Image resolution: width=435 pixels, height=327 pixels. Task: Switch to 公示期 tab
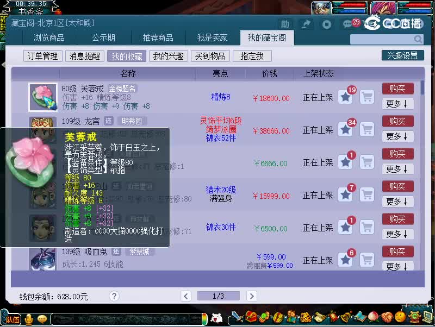104,37
